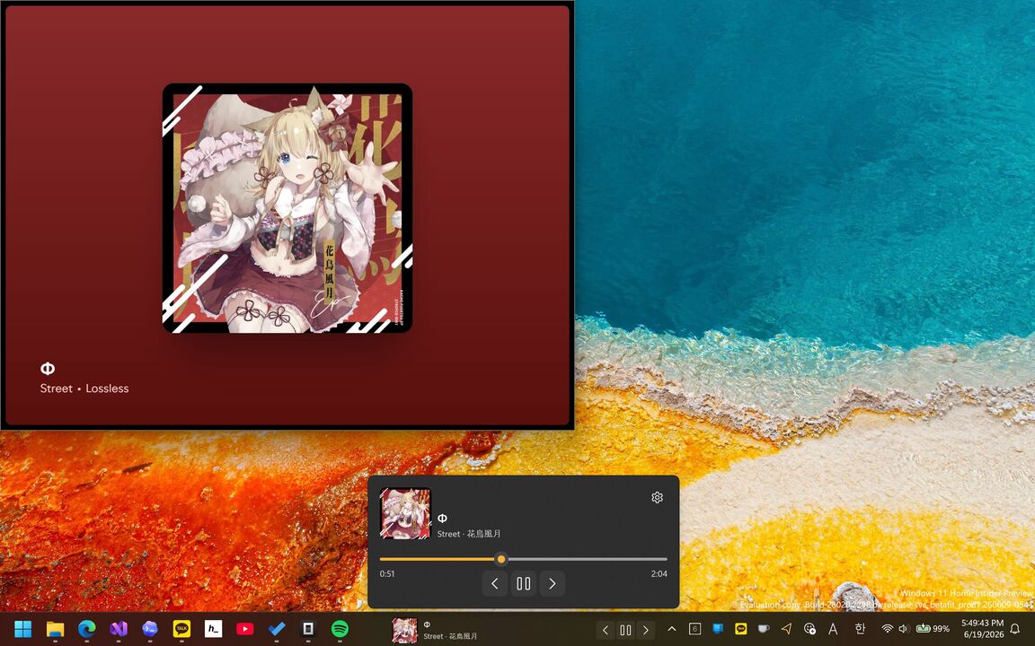Open settings gear in media flyout
This screenshot has height=646, width=1035.
657,498
